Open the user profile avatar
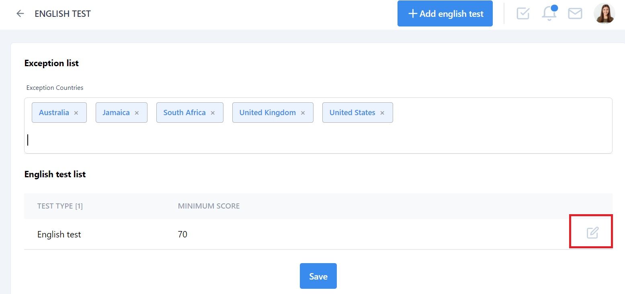The height and width of the screenshot is (294, 625). coord(605,14)
